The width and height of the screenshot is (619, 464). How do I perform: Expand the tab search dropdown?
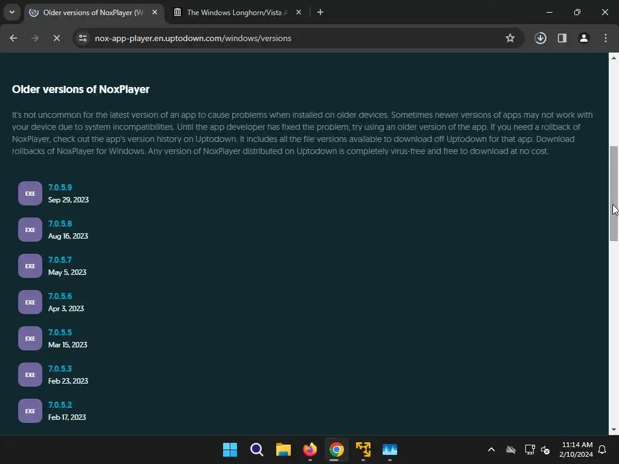(x=12, y=12)
